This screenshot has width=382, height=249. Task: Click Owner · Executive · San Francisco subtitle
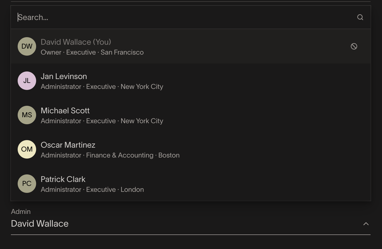tap(92, 52)
